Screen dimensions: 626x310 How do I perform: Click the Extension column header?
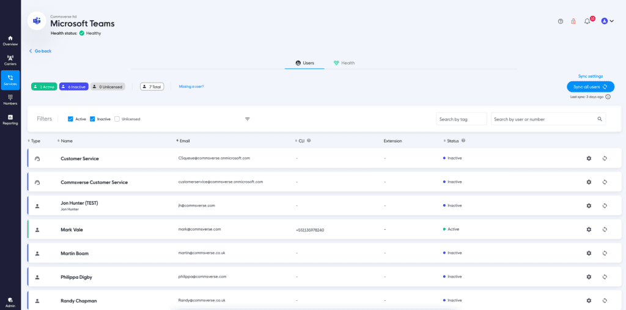(393, 141)
